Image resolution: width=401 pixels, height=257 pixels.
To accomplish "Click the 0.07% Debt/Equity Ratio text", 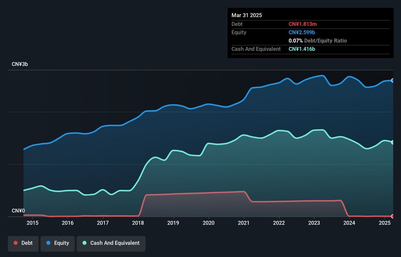I will [x=318, y=41].
